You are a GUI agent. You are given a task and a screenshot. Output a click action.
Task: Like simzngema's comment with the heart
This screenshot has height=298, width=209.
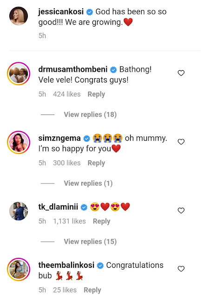(181, 142)
